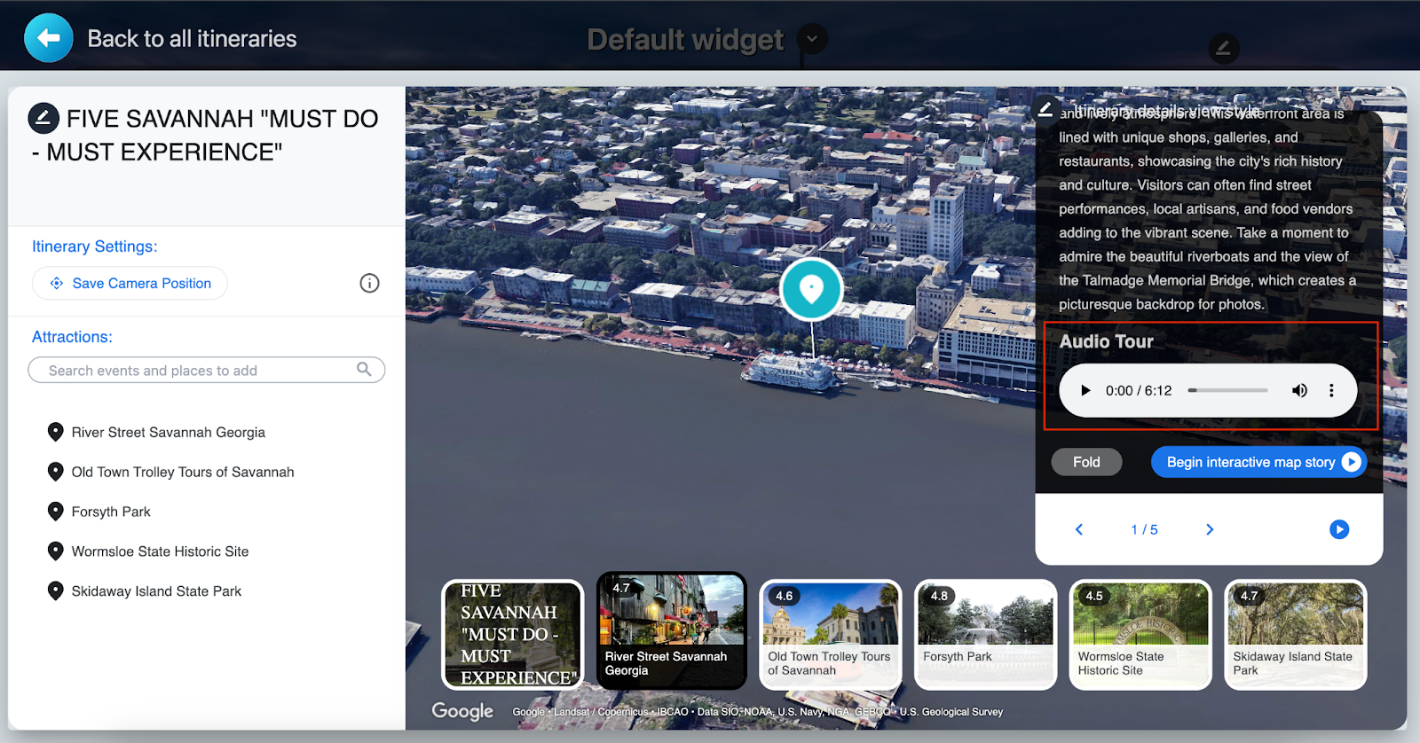Mute the audio tour volume
This screenshot has width=1420, height=743.
pos(1299,391)
